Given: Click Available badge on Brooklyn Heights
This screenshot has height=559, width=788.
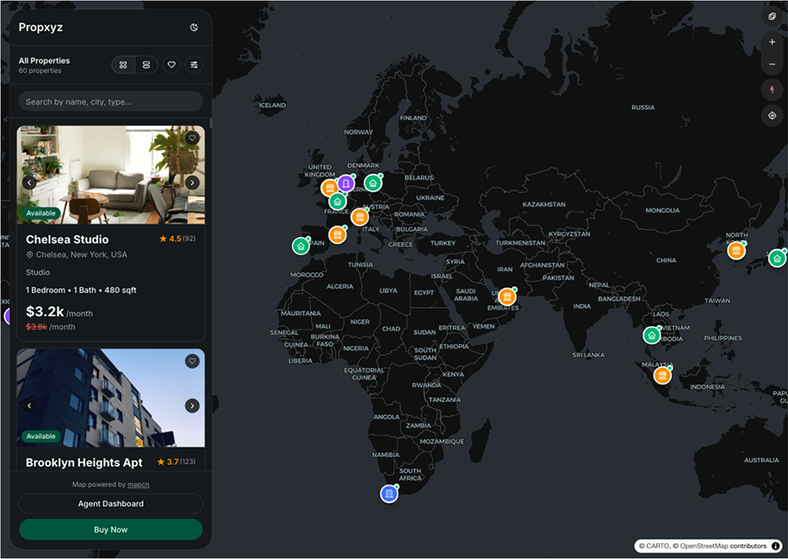Looking at the screenshot, I should click(x=41, y=437).
